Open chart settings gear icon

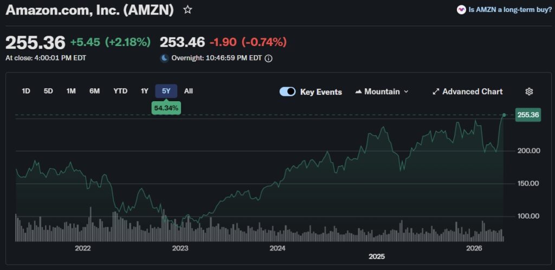point(529,91)
